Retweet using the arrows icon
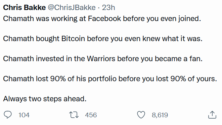Image resolution: width=222 pixels, height=125 pixels. click(x=74, y=115)
